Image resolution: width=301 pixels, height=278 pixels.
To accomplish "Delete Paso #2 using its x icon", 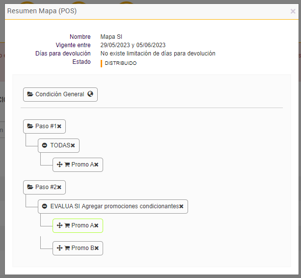I will click(x=59, y=187).
